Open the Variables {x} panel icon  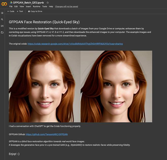coord(2,26)
